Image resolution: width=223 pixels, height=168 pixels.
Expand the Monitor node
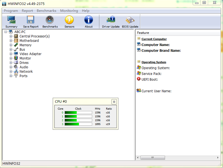click(x=11, y=58)
